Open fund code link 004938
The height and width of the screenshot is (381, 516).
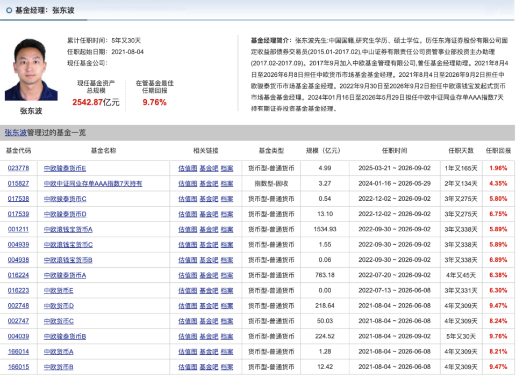coord(18,260)
